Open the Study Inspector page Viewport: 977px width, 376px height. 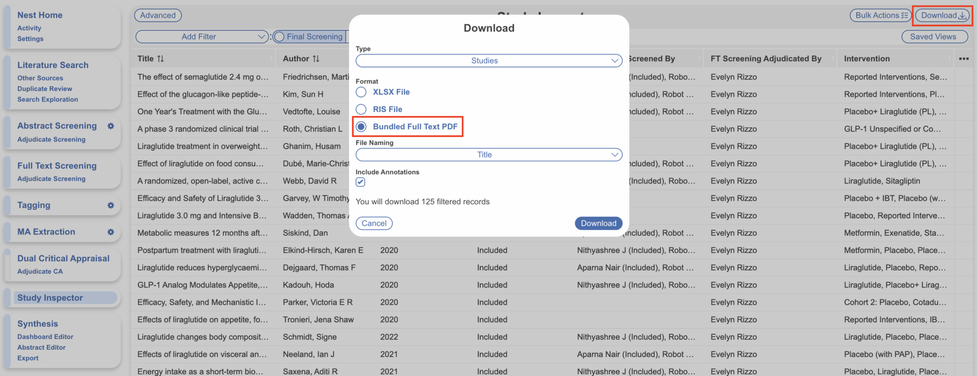(50, 298)
